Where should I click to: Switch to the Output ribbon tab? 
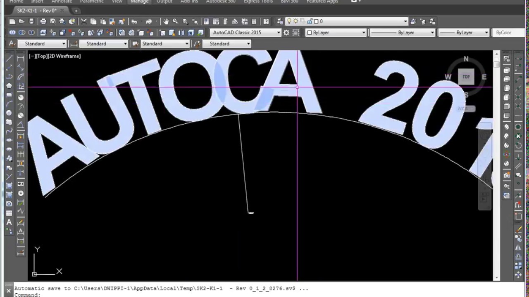164,2
